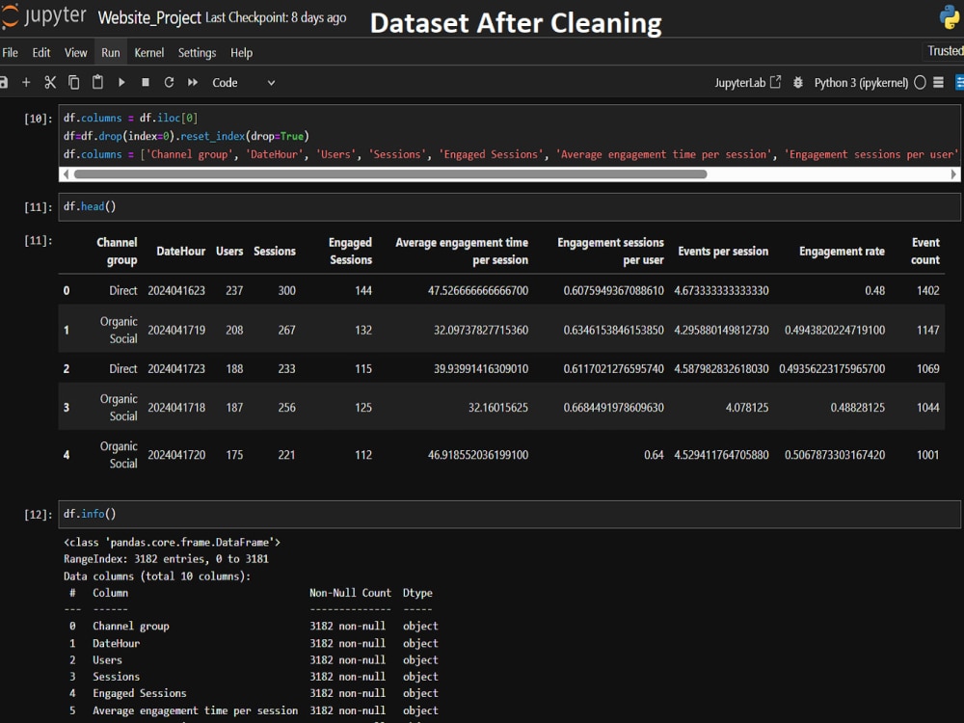Viewport: 964px width, 723px height.
Task: Click the Trusted notebook button
Action: [x=945, y=51]
